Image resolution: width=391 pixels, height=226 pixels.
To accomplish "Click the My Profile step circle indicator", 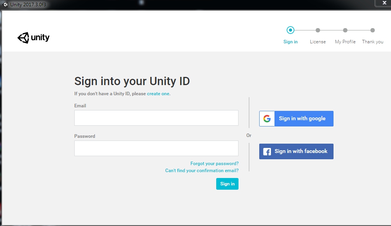I will tap(345, 30).
